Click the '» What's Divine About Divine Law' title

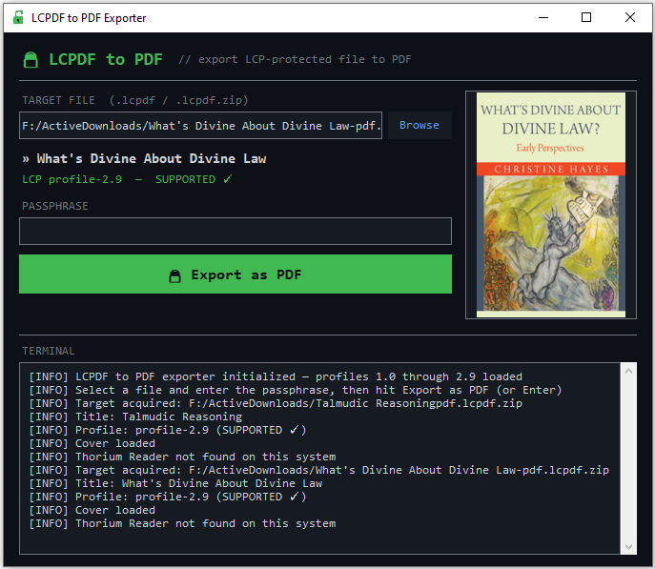[144, 158]
